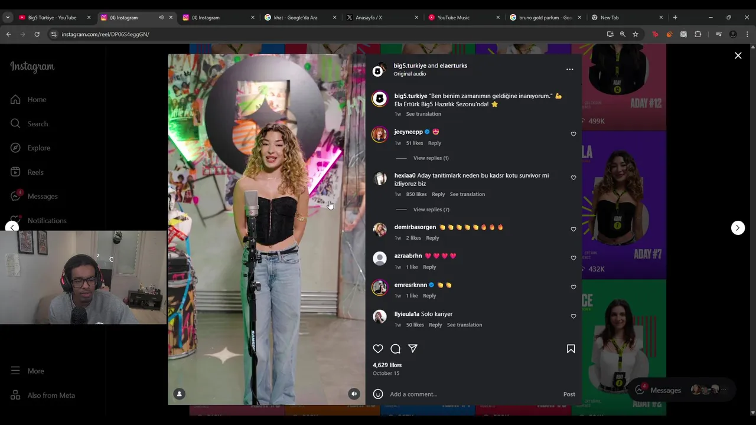756x425 pixels.
Task: Reply to hexiaa0's comment
Action: [x=438, y=194]
